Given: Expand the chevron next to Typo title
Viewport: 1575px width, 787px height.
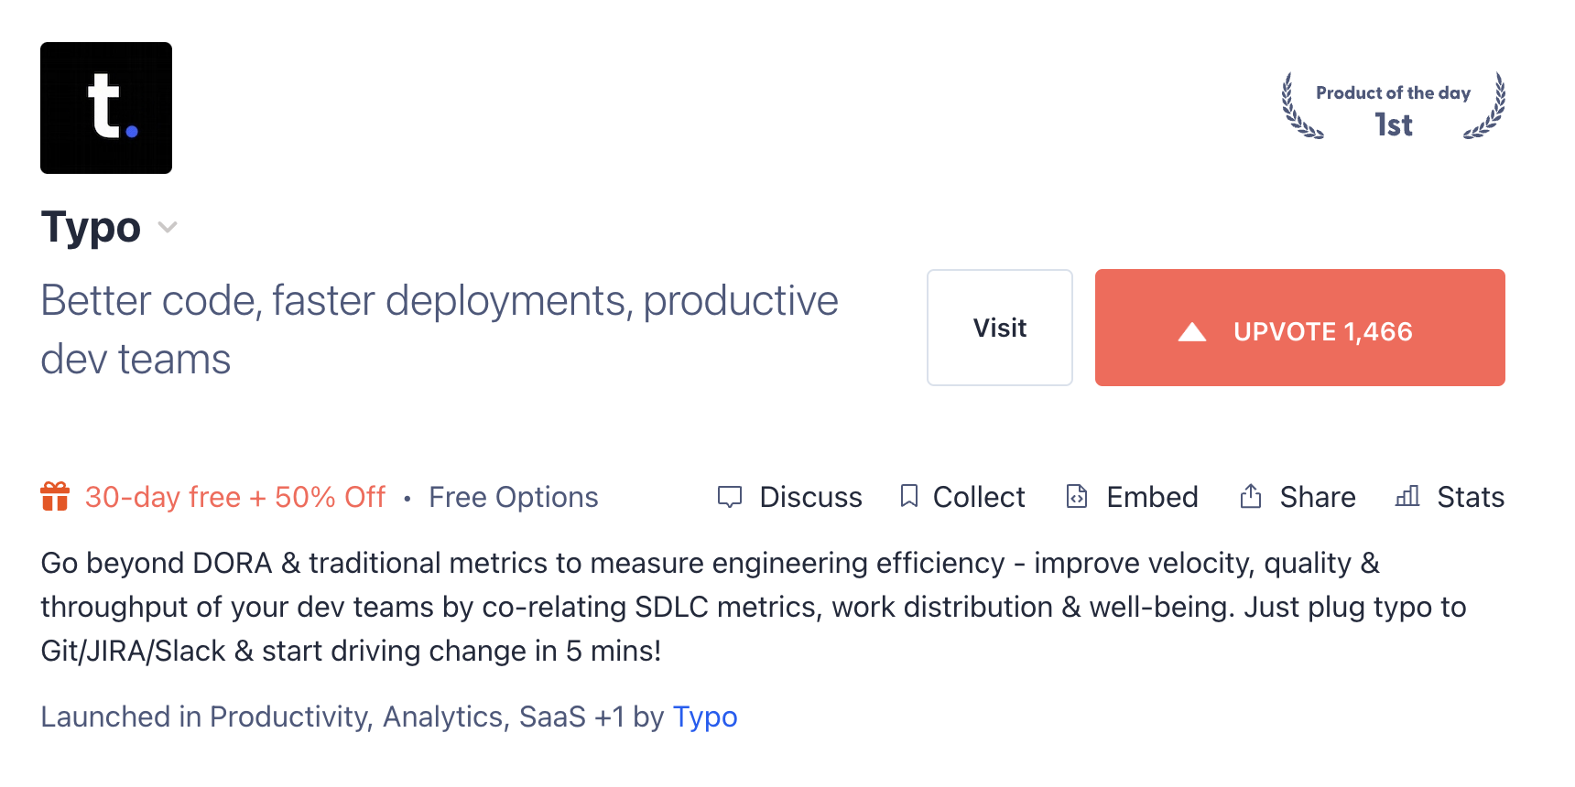Looking at the screenshot, I should pyautogui.click(x=168, y=227).
